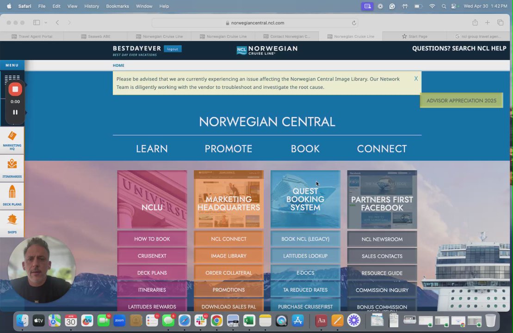Open the Ships icon in the left sidebar
513x333 pixels.
12,223
